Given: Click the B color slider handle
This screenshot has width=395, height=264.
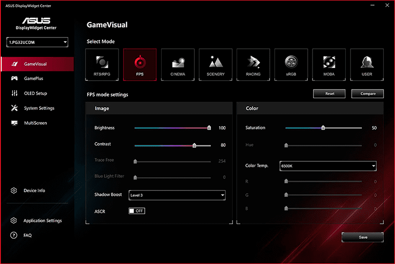Looking at the screenshot, I should tap(286, 208).
